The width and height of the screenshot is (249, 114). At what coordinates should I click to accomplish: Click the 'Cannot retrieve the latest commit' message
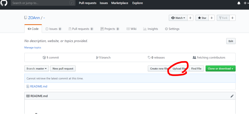tap(55, 78)
